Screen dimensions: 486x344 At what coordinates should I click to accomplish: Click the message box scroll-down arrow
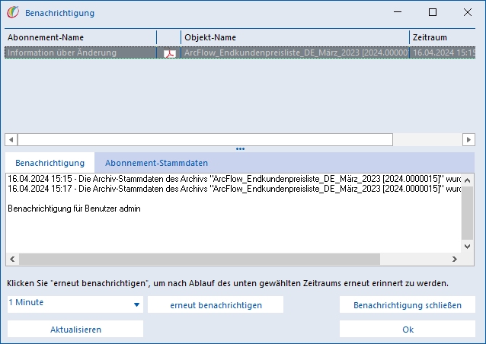pos(468,247)
